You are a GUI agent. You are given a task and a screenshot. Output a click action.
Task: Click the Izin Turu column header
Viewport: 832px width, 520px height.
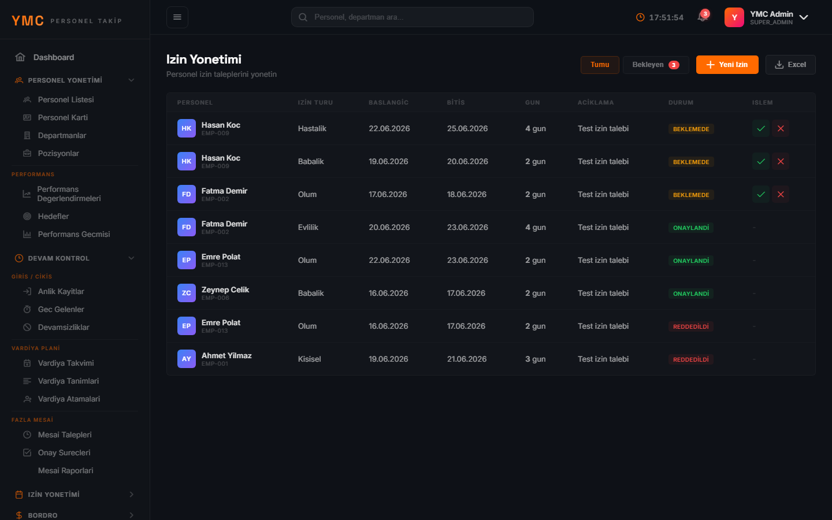pyautogui.click(x=315, y=102)
